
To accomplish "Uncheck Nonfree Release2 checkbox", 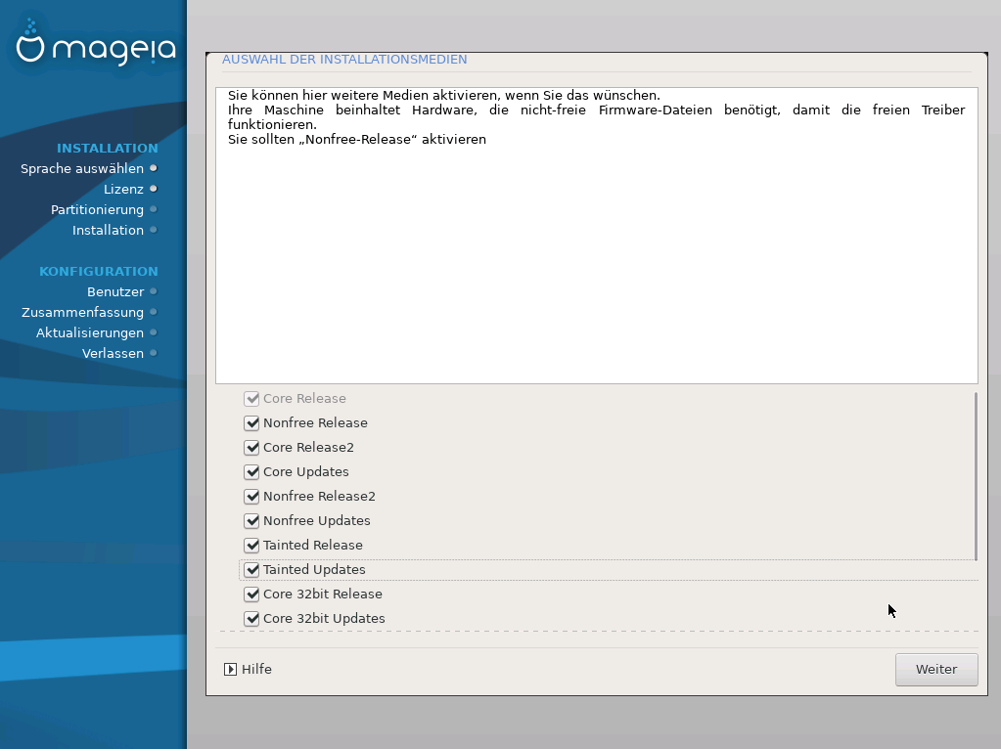I will point(251,497).
